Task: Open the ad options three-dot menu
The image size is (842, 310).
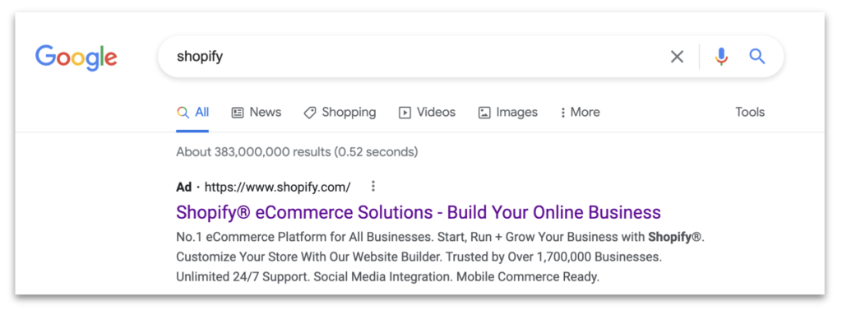Action: 373,187
